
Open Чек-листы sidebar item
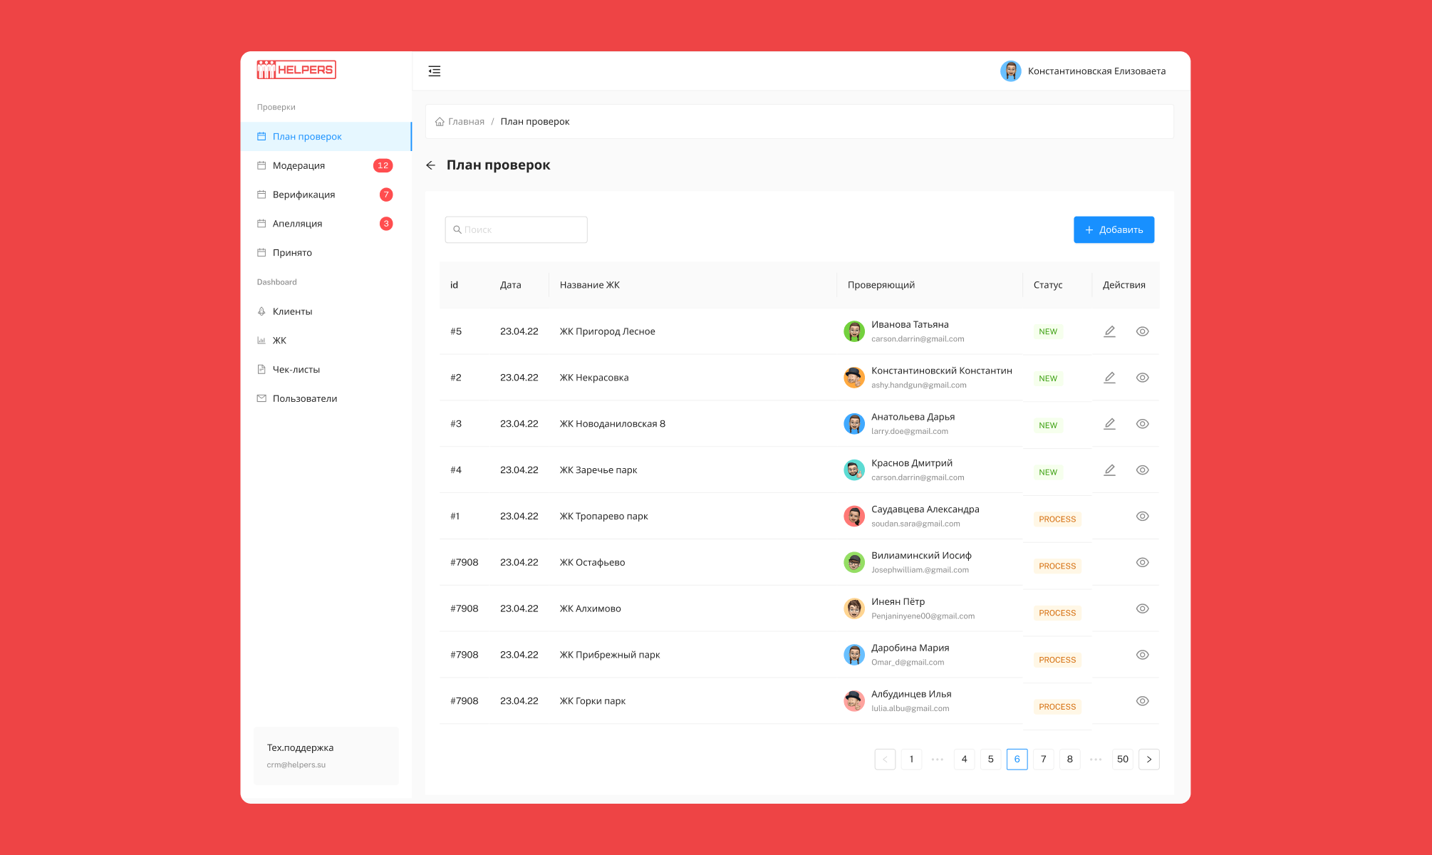click(x=296, y=370)
